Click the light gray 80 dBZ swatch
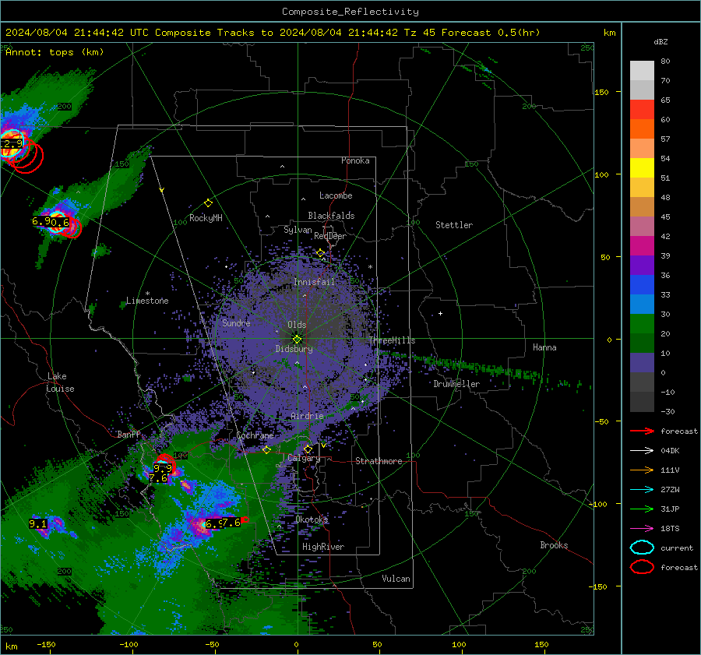This screenshot has height=655, width=701. click(x=642, y=71)
